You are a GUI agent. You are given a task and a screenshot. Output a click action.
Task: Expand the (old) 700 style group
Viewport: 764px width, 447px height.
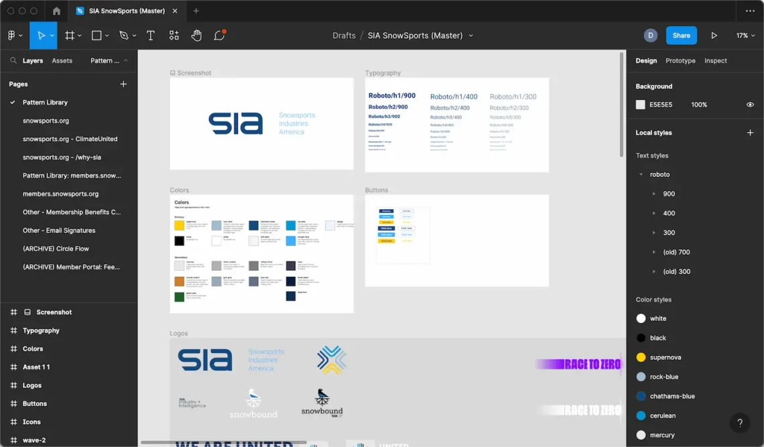click(654, 253)
